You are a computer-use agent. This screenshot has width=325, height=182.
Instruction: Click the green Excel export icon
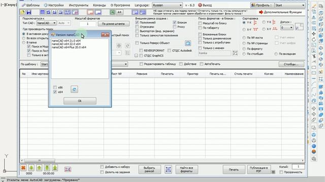click(112, 12)
